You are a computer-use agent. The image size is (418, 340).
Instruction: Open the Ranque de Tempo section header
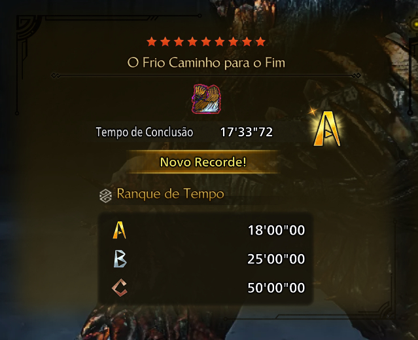[x=170, y=194]
